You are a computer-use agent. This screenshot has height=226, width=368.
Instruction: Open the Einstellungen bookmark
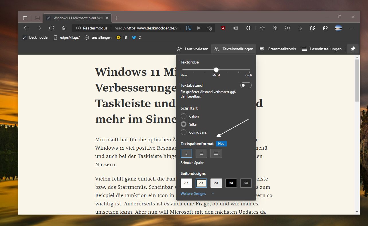[x=98, y=37]
